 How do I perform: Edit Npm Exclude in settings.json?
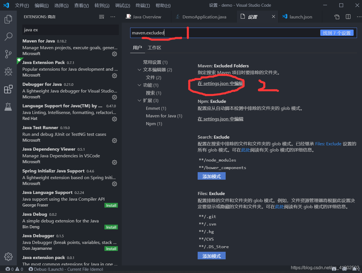pos(220,119)
